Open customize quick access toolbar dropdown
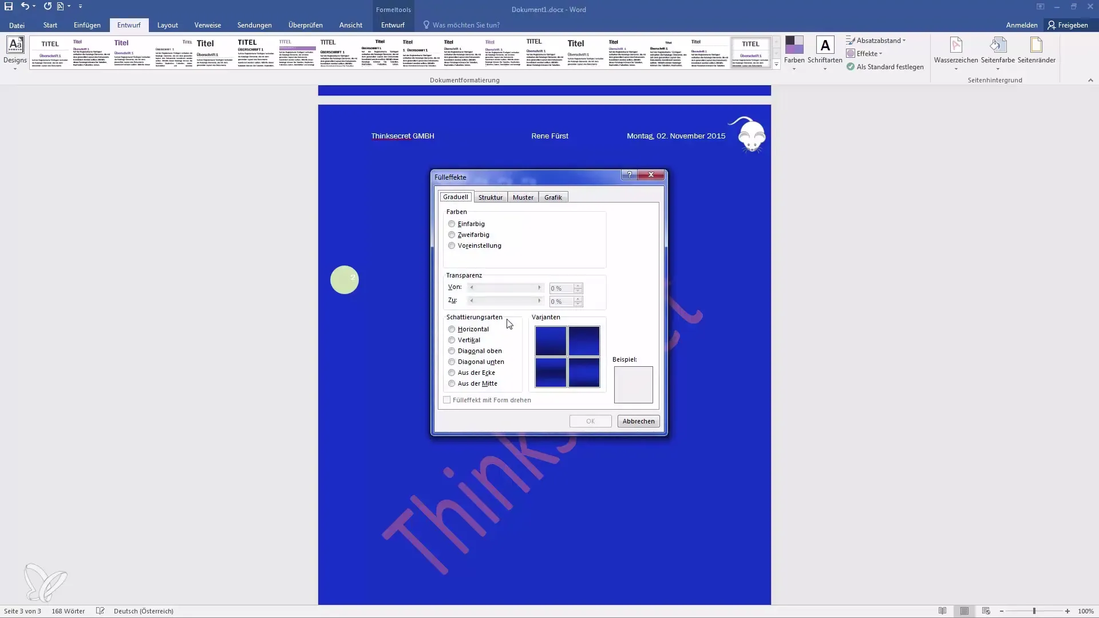The width and height of the screenshot is (1099, 618). pos(80,6)
